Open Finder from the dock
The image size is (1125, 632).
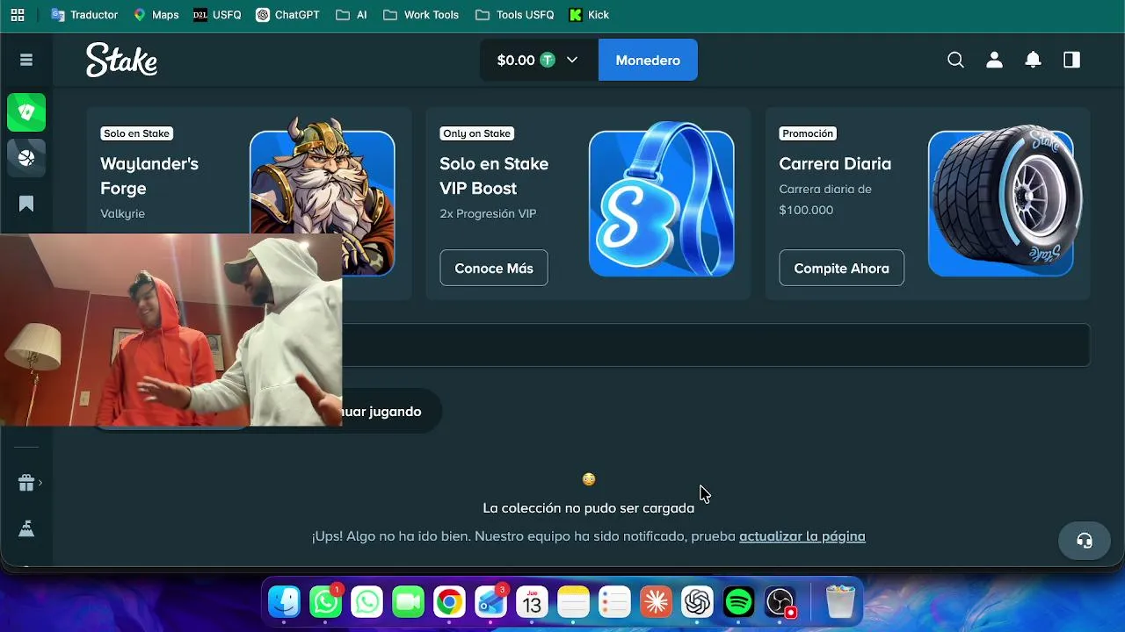(x=285, y=602)
